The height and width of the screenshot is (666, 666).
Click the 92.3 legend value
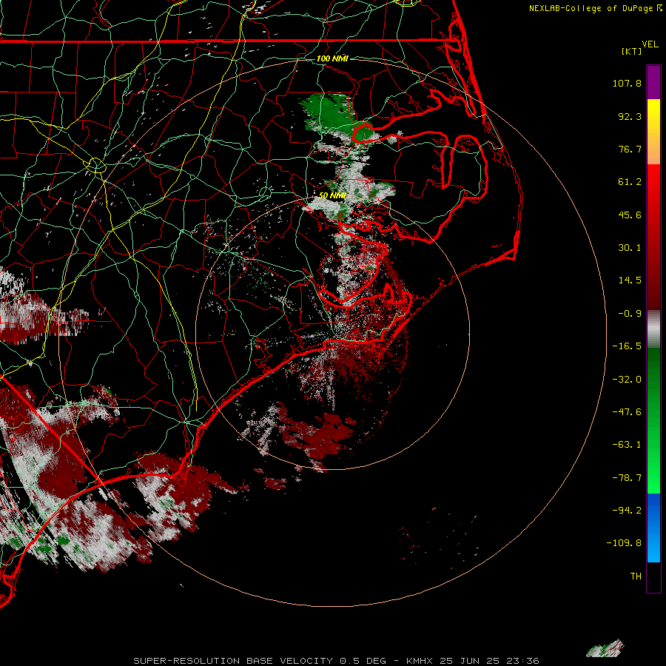(630, 116)
